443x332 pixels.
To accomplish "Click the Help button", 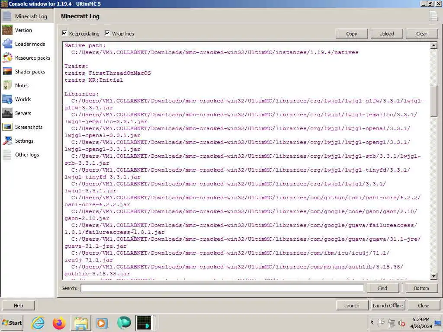I will [x=19, y=306].
